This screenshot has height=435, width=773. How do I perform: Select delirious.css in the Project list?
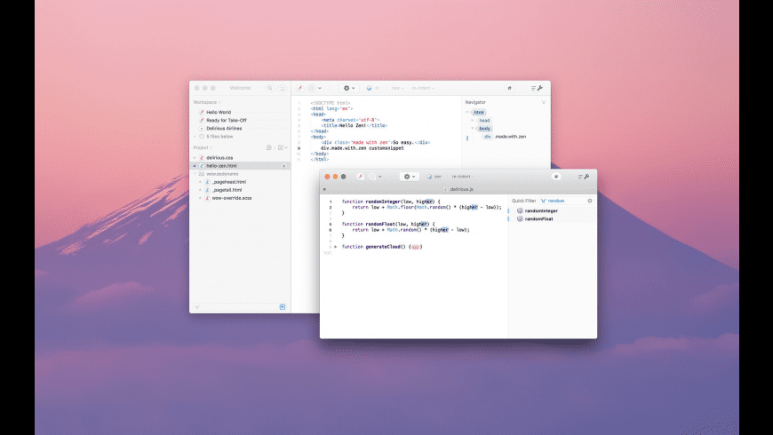219,158
